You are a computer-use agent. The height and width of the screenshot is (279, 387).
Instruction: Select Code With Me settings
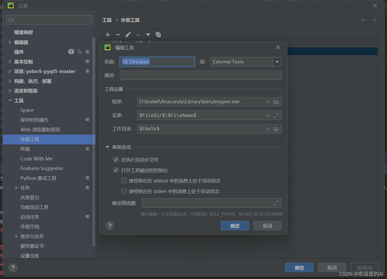coord(37,159)
